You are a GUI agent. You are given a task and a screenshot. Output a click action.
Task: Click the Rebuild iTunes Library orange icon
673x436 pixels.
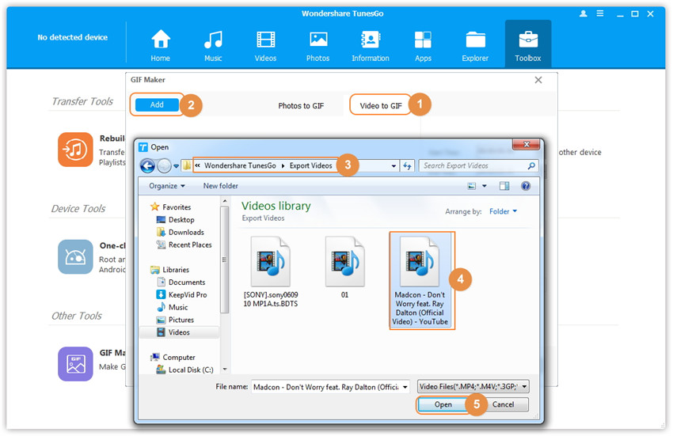coord(75,150)
